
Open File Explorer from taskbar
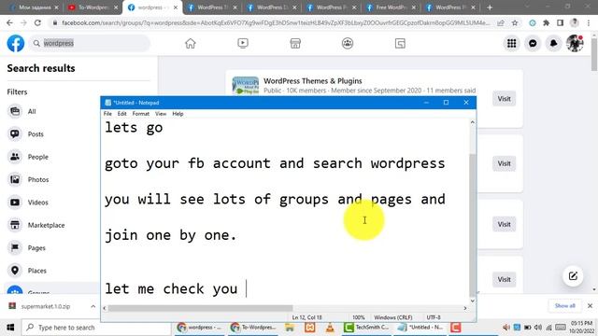[290, 328]
